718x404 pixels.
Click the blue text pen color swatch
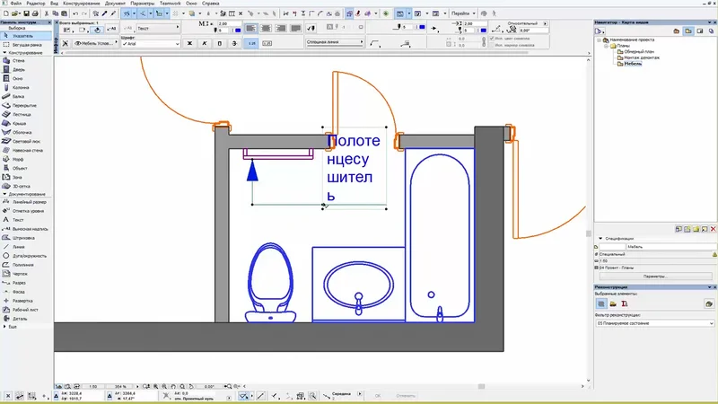tap(238, 31)
